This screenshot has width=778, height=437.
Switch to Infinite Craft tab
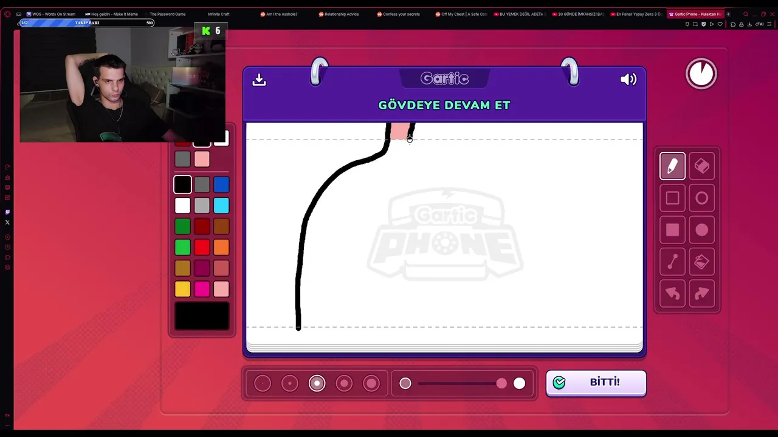point(218,14)
